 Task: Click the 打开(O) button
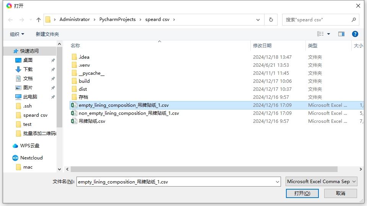(302, 193)
